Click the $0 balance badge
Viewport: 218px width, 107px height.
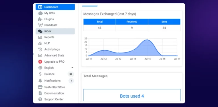pyautogui.click(x=71, y=74)
